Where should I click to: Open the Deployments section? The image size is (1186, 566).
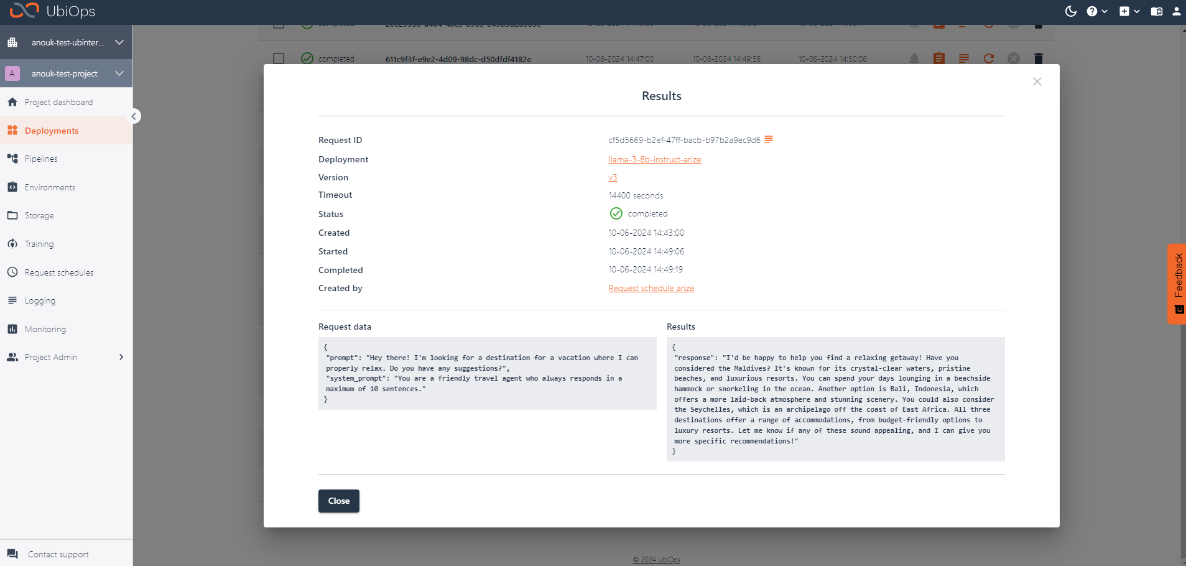[66, 131]
